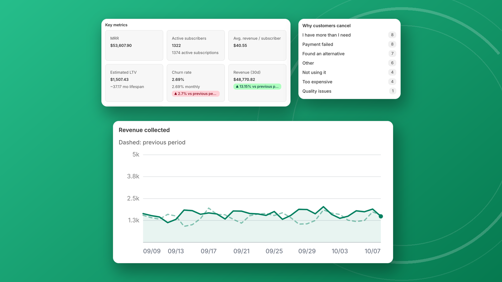This screenshot has width=502, height=282.
Task: Click the '2.69% monthly' text
Action: (186, 87)
